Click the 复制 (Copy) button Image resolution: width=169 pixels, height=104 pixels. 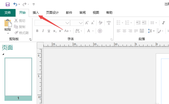tap(20, 27)
